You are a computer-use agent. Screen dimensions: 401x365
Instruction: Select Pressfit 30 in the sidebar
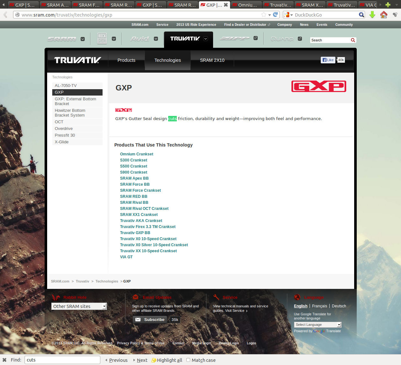coord(77,135)
